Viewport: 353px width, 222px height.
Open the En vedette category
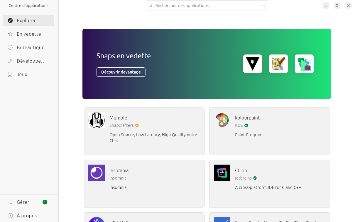(x=28, y=34)
